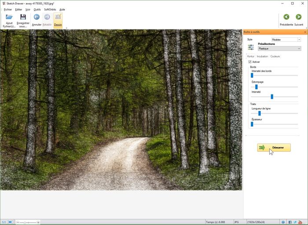Go to the Suivant image with green arrow
Viewport: 308px width, 225px height.
point(299,17)
